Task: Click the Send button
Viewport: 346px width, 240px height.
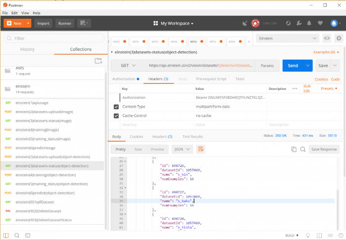Action: (x=293, y=66)
